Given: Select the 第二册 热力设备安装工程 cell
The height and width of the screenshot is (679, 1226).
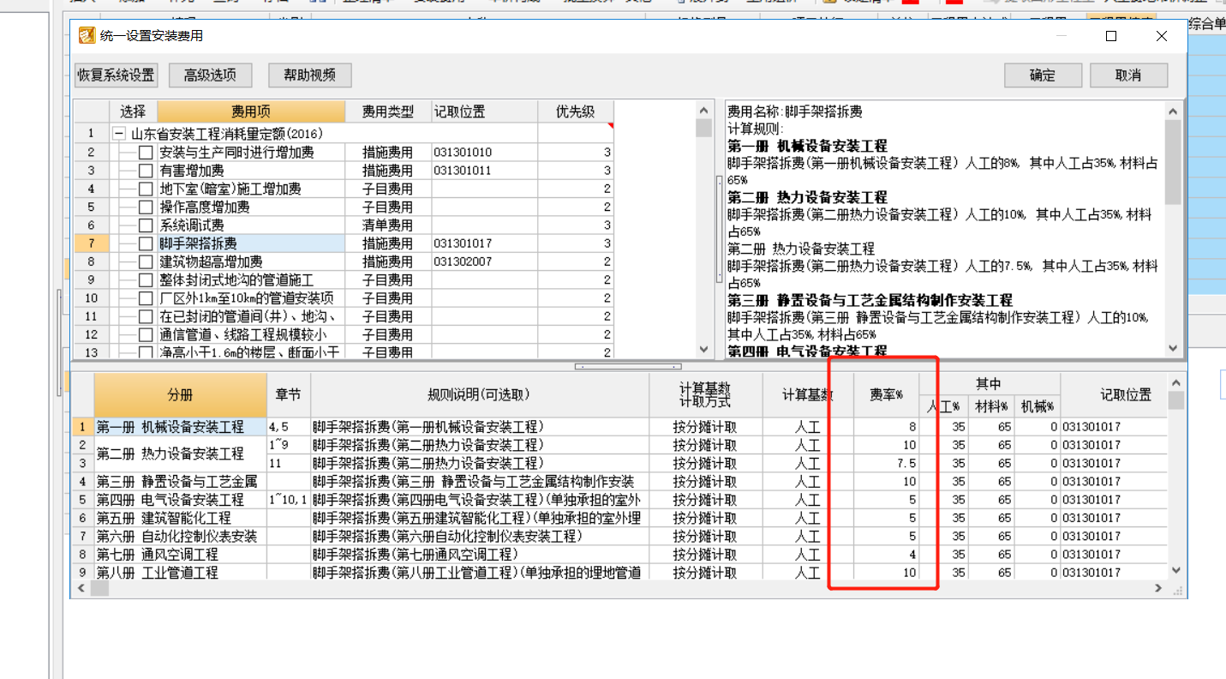Looking at the screenshot, I should tap(180, 454).
